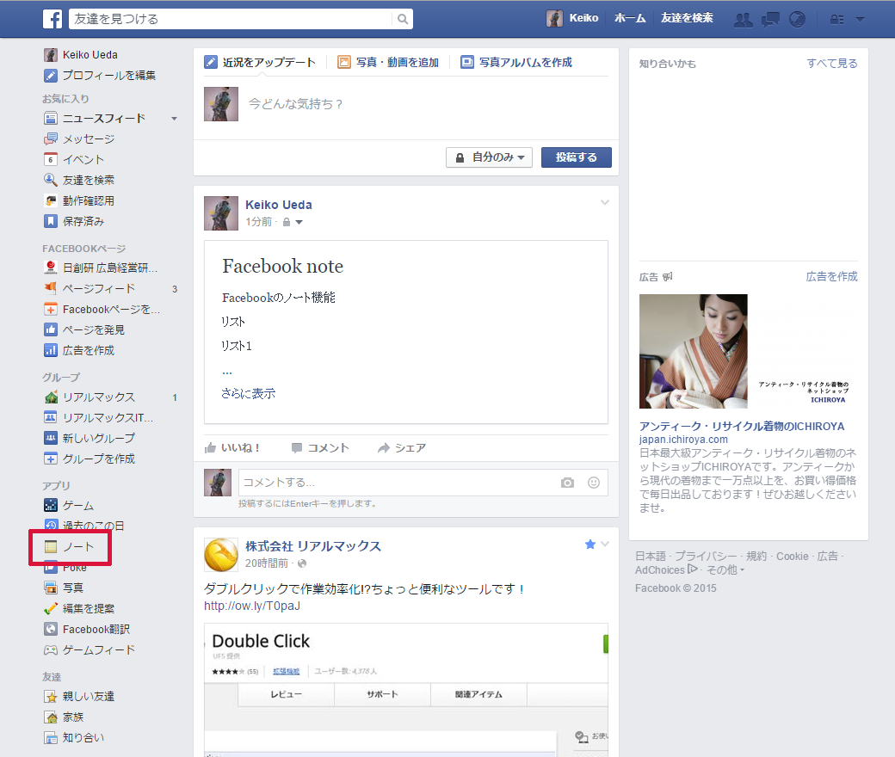Open Keiko Ueda post author link
Viewport: 895px width, 757px height.
[279, 205]
